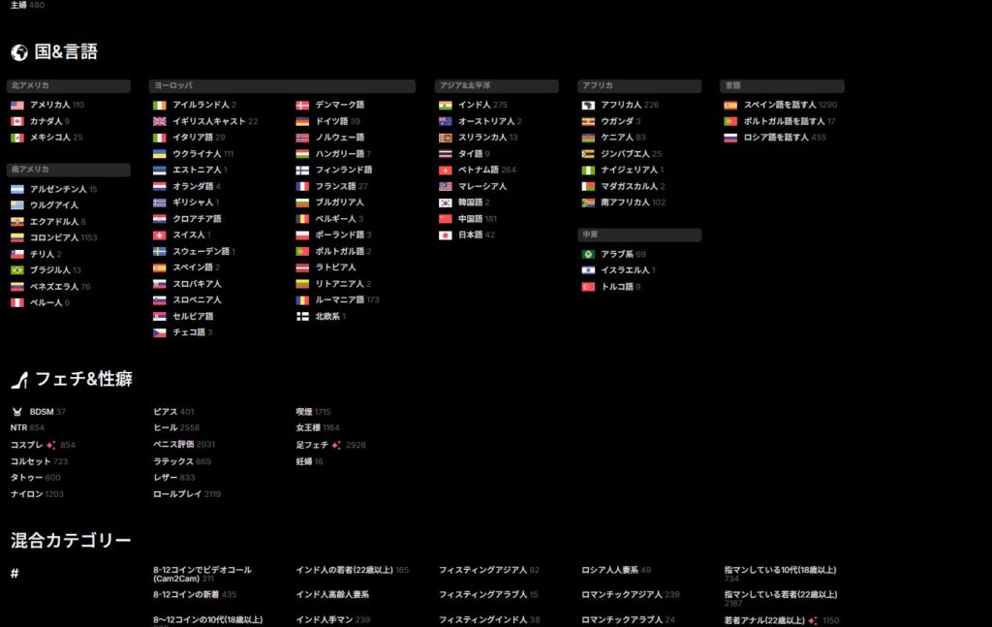This screenshot has height=627, width=992.
Task: Click the Japanese flag beside 日本語
Action: [x=446, y=235]
